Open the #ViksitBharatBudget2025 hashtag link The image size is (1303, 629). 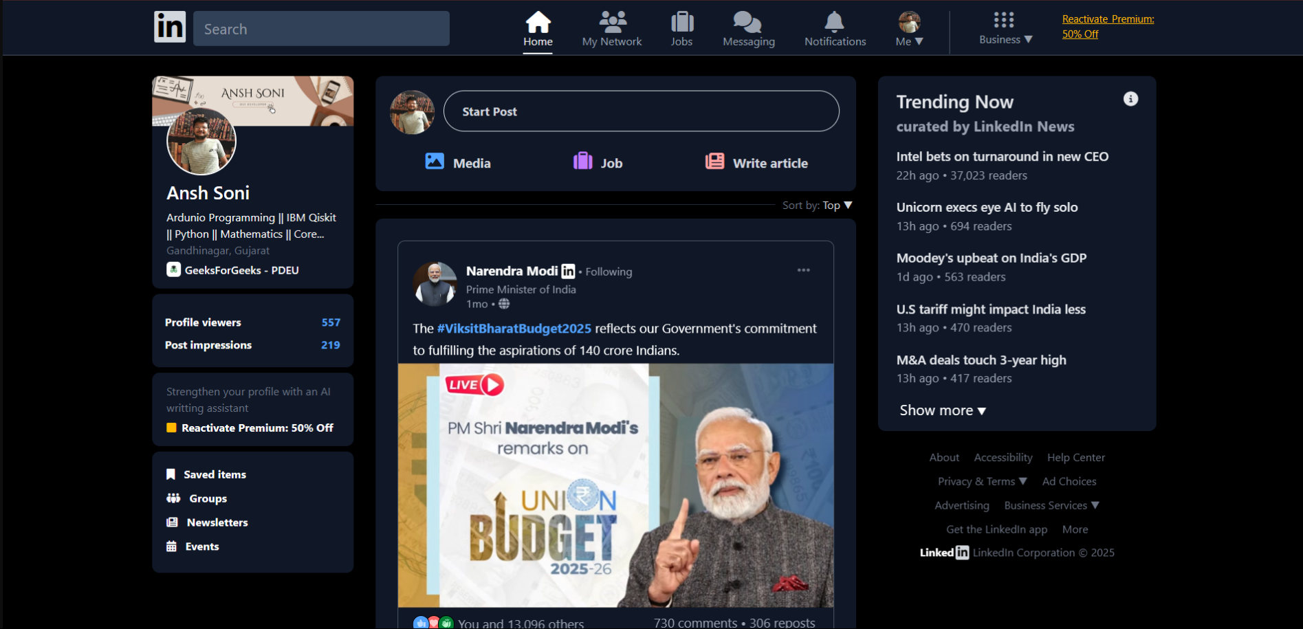[514, 329]
